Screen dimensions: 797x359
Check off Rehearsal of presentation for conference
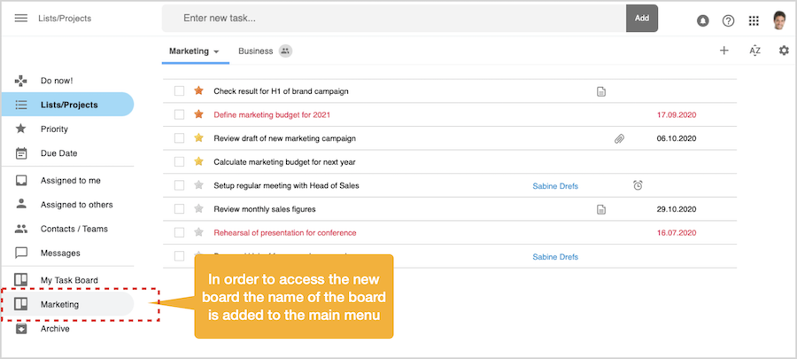[179, 232]
